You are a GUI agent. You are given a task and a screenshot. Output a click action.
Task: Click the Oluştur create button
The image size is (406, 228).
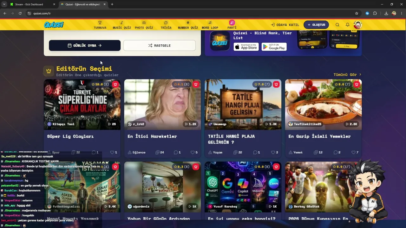[316, 25]
